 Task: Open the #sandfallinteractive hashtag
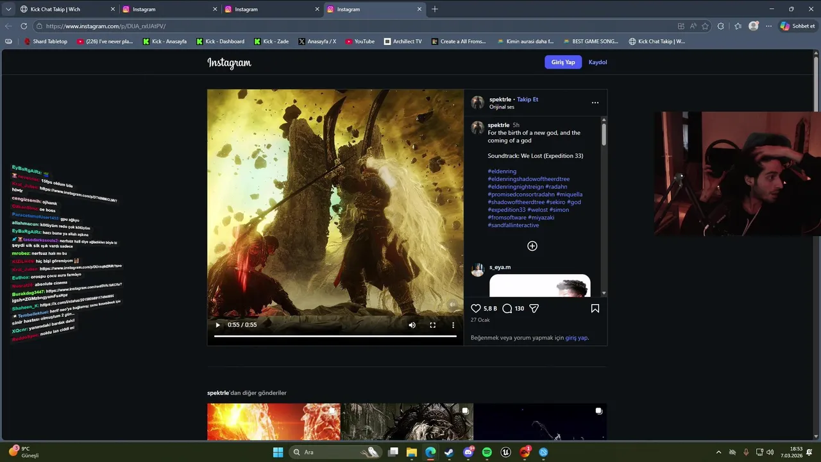(513, 225)
